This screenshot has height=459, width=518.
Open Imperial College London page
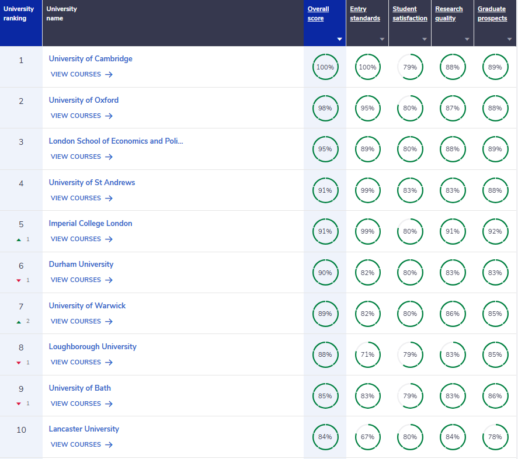click(x=91, y=224)
